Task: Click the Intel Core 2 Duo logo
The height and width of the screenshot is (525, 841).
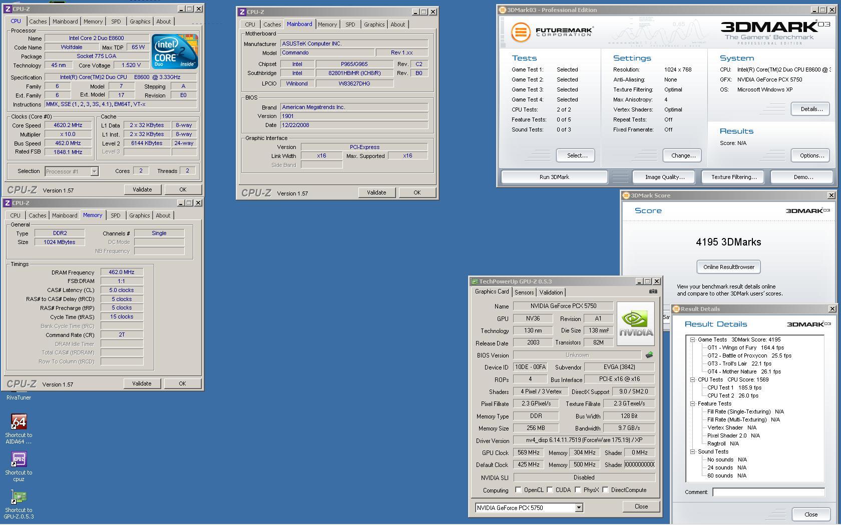Action: point(175,51)
